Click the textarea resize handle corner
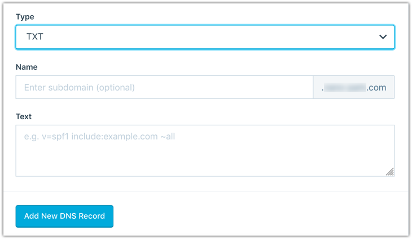 390,172
